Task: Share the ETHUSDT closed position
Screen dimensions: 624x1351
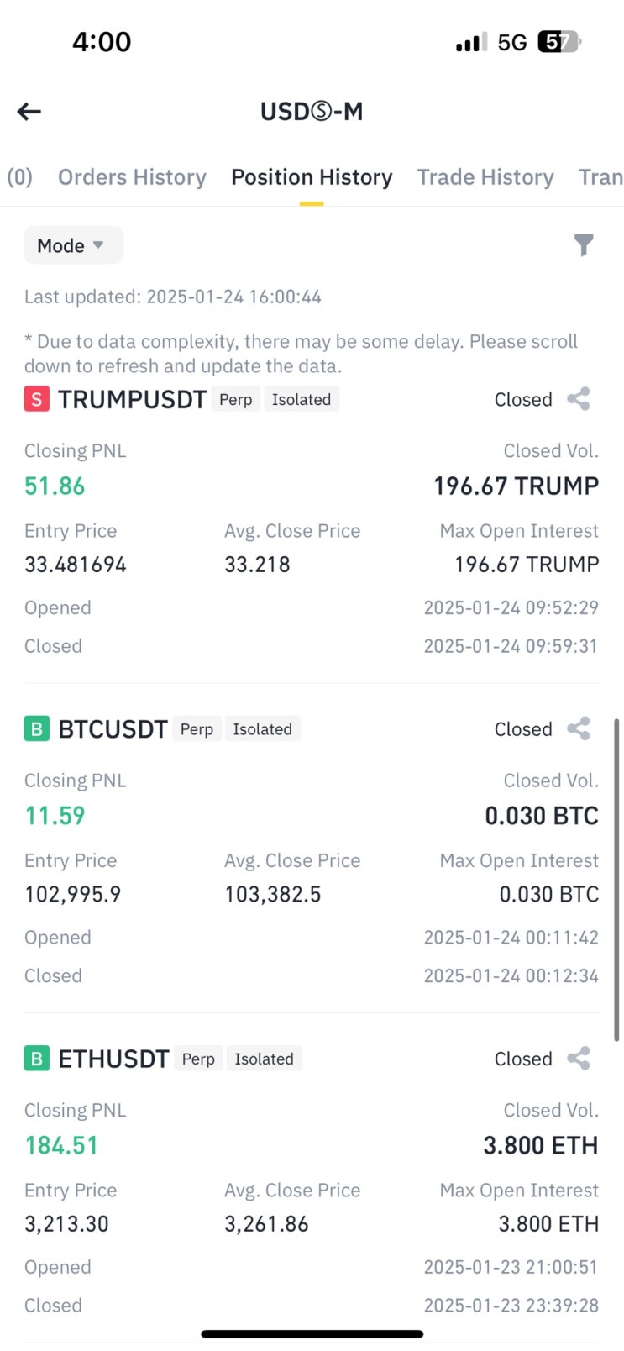Action: 579,1058
